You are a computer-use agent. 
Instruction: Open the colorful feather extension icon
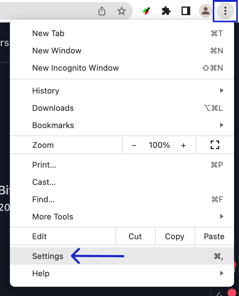[146, 11]
